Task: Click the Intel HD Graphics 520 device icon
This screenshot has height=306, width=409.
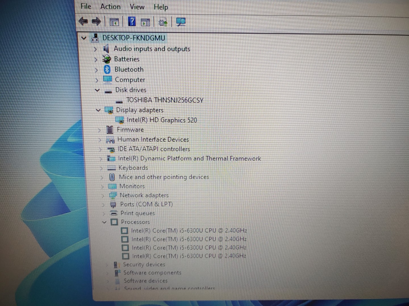Action: coord(120,120)
